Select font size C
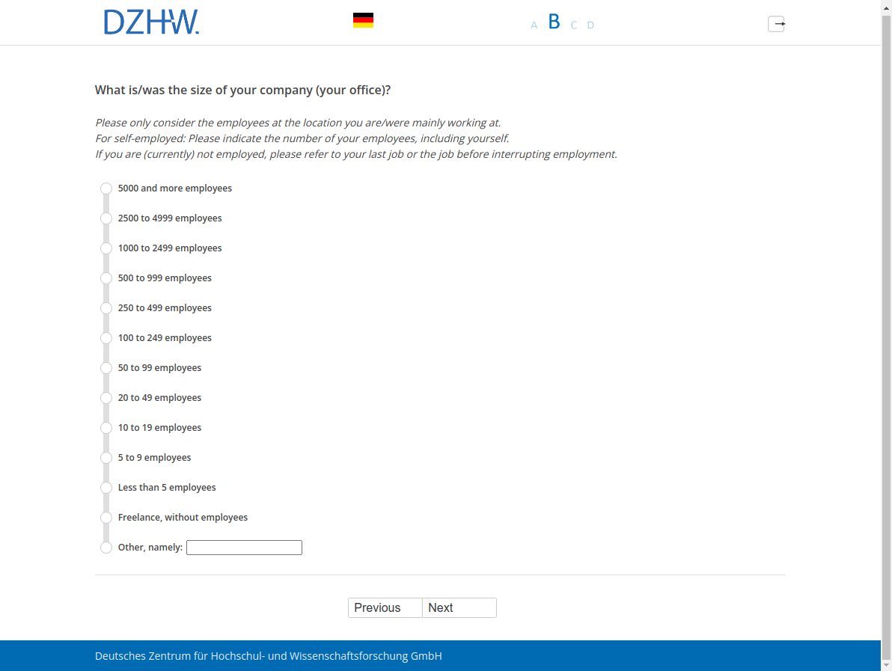892x671 pixels. coord(573,25)
